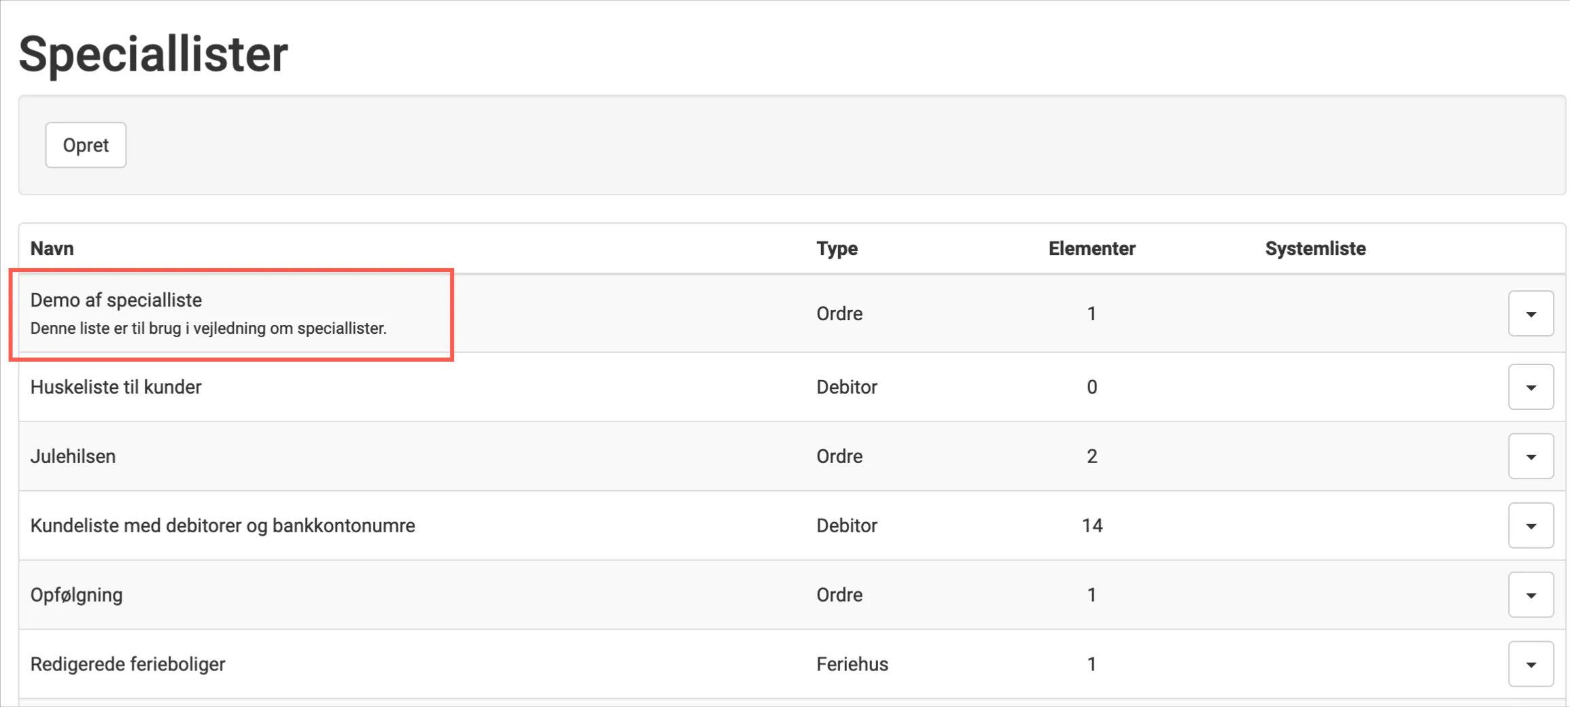Open the Opfølgning list
Screen dimensions: 1570x707
(77, 595)
